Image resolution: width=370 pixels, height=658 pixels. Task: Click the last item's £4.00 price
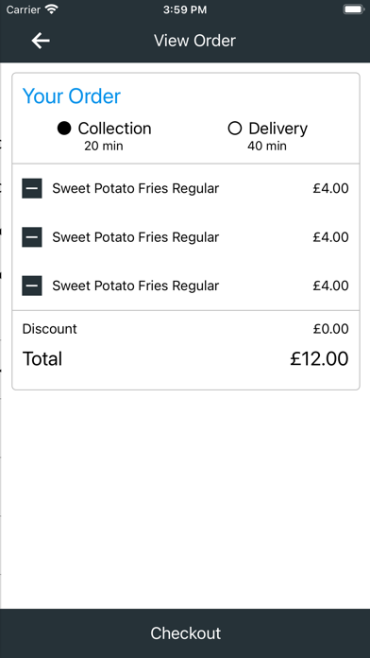[330, 286]
